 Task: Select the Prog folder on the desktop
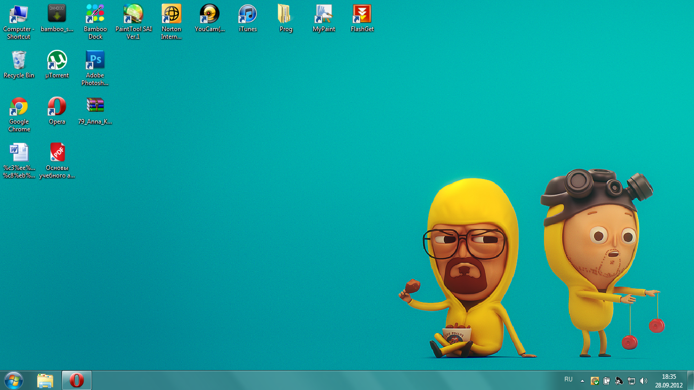(x=286, y=18)
